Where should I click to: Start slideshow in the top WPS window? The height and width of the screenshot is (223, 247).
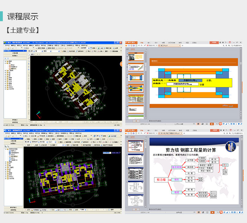[x=212, y=124]
